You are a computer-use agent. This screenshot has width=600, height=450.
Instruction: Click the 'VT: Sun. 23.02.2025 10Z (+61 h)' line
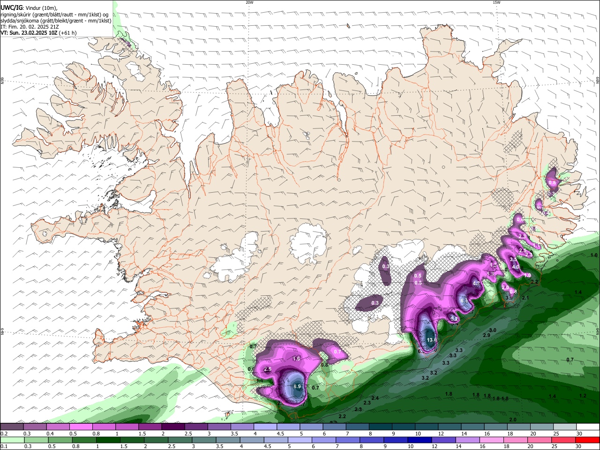click(38, 33)
